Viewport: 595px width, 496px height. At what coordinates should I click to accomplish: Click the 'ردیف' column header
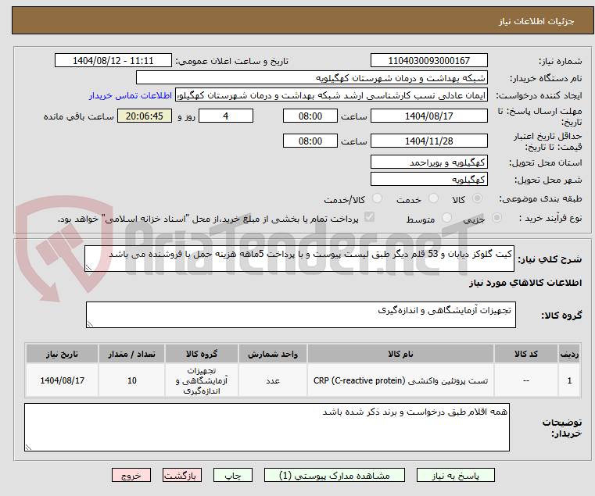tap(569, 354)
